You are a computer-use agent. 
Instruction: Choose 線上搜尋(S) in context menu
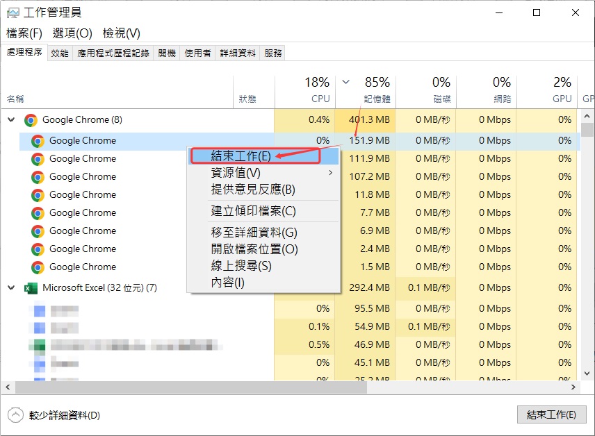tap(263, 266)
